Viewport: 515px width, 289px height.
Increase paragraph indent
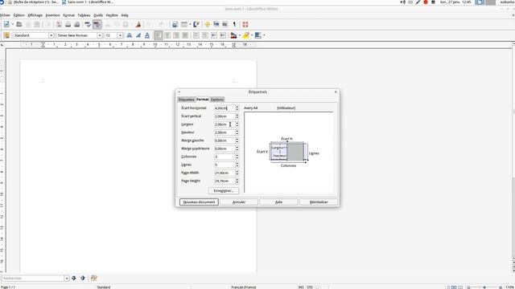pyautogui.click(x=223, y=35)
